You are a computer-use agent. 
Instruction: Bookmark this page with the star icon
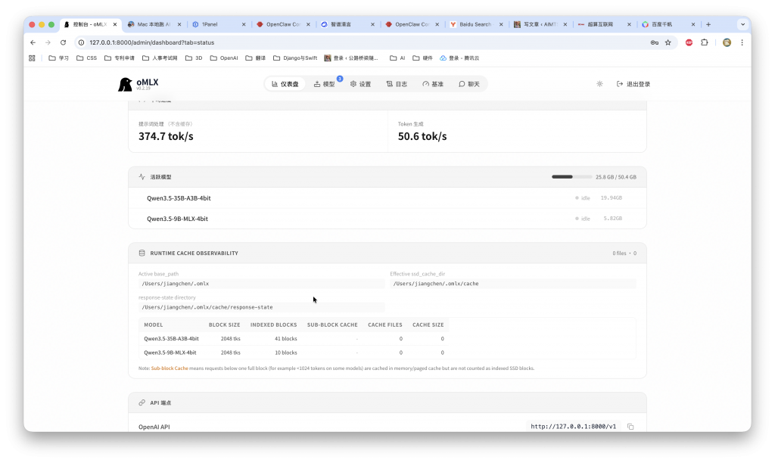[668, 42]
